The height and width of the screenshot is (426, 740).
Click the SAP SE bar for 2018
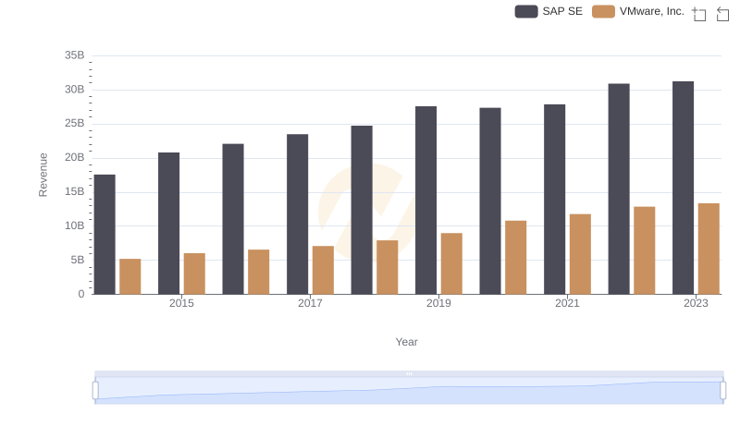point(362,210)
